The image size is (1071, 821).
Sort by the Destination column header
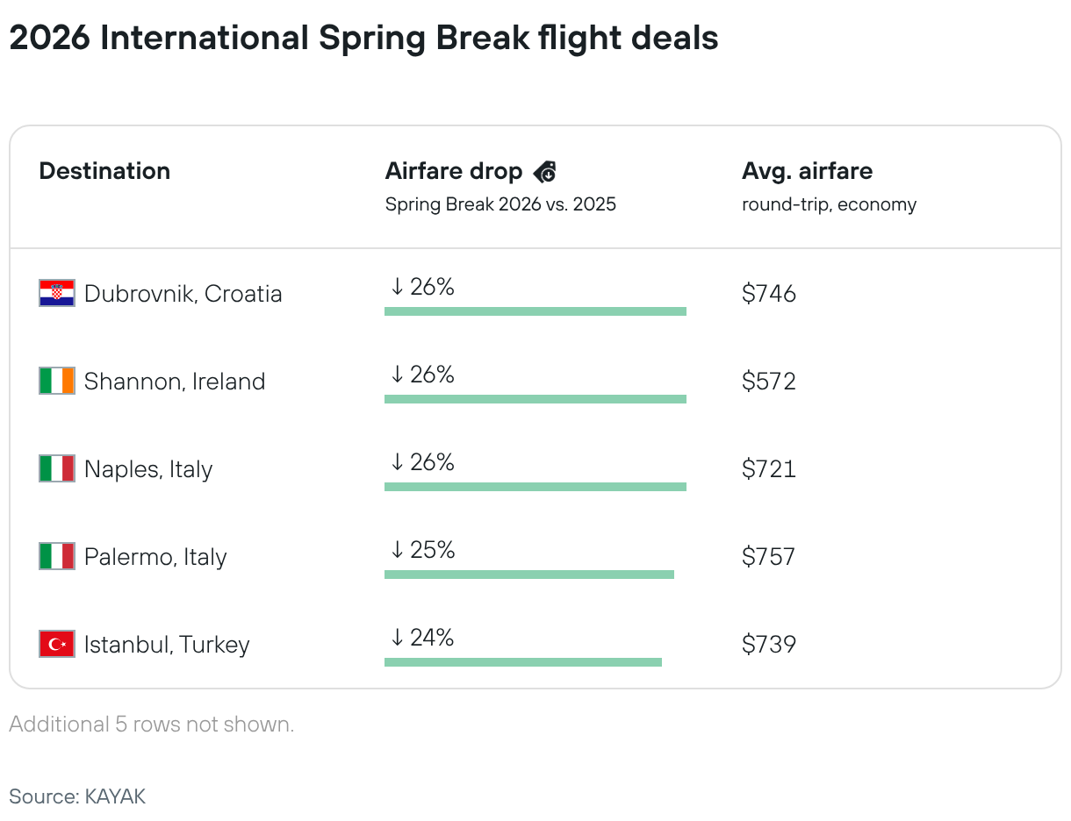104,171
